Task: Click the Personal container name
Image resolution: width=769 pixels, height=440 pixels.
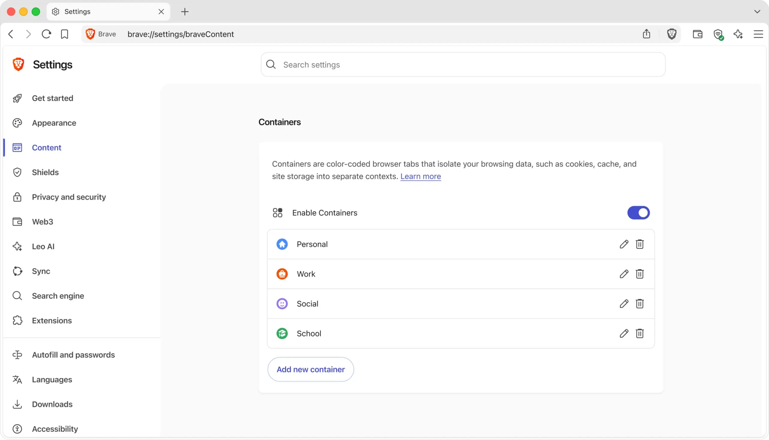Action: click(312, 244)
